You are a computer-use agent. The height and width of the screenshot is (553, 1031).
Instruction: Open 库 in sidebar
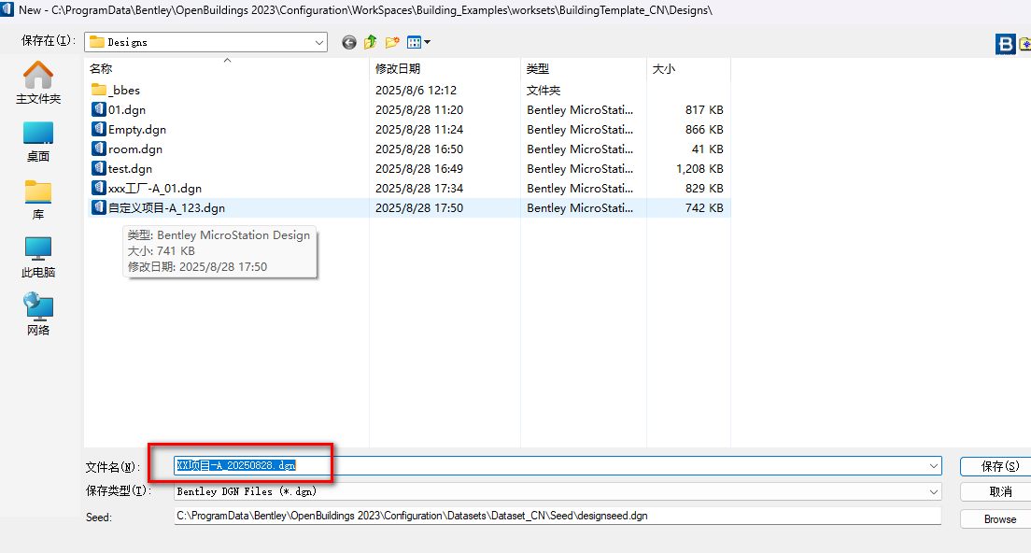pos(38,199)
